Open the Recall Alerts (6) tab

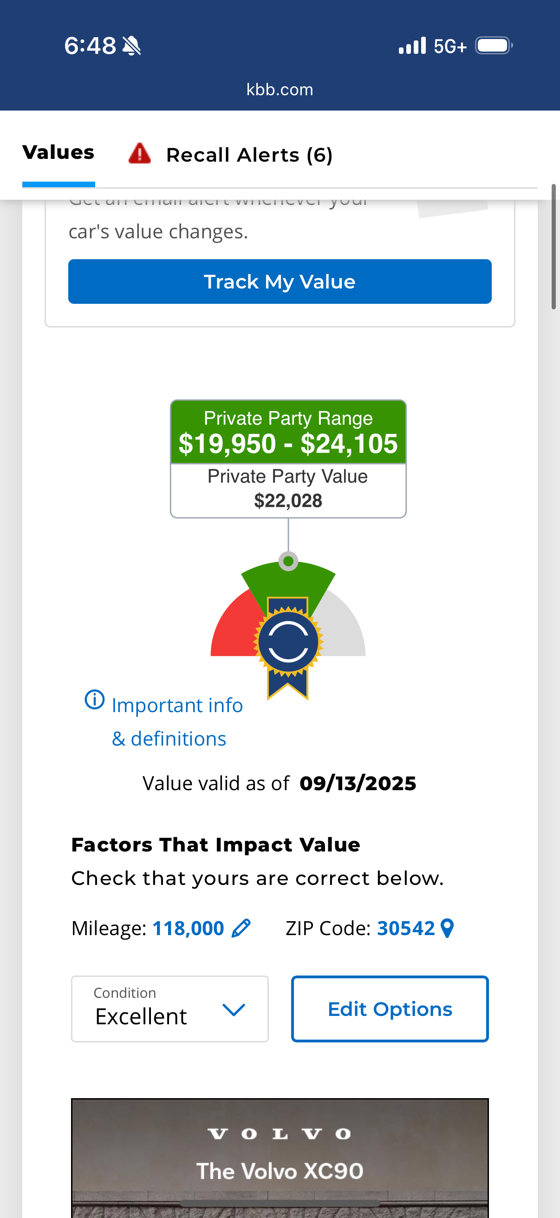pyautogui.click(x=249, y=155)
